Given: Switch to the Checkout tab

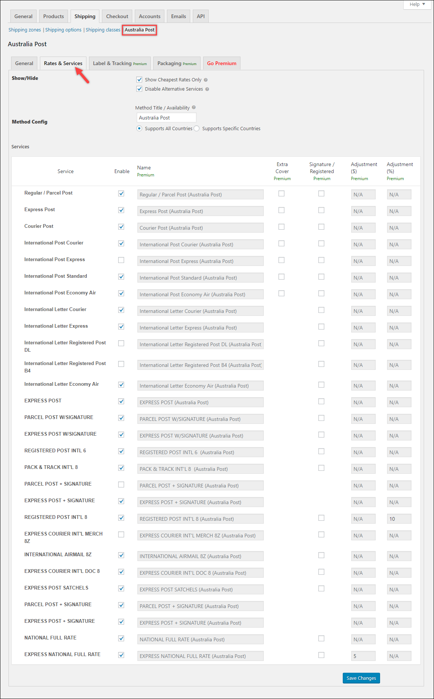Looking at the screenshot, I should [x=117, y=16].
